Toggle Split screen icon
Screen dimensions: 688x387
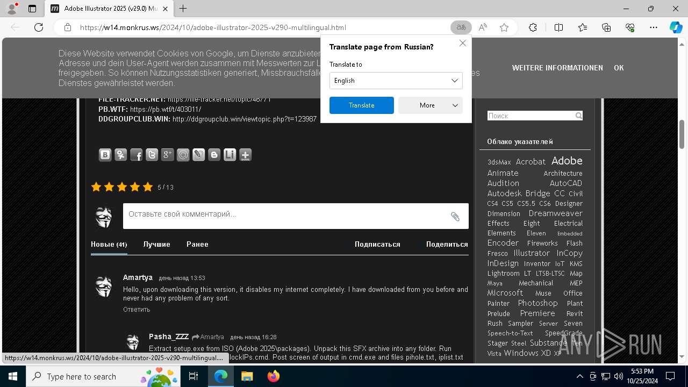558,27
